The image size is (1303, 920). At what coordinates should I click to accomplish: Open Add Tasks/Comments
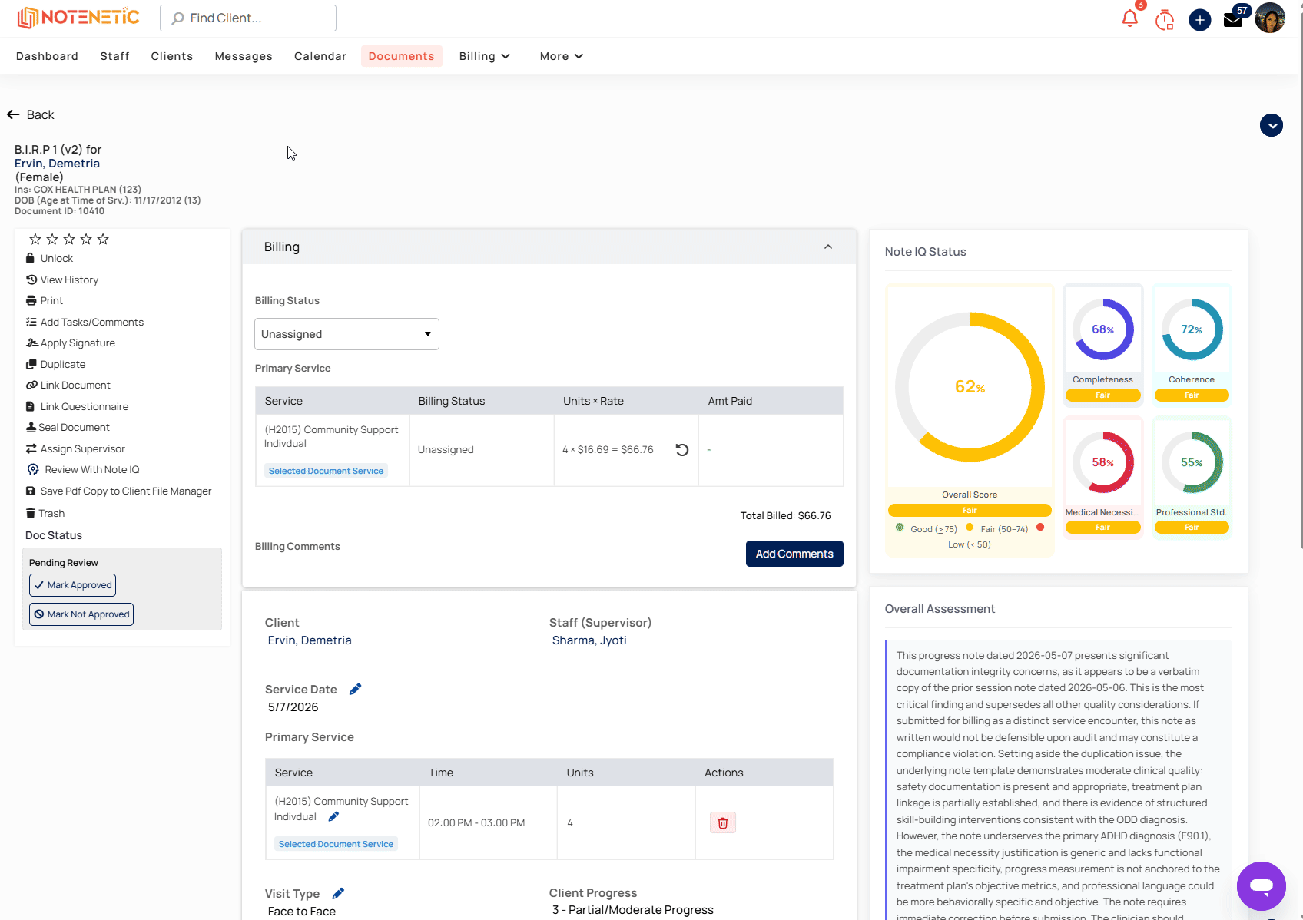85,323
